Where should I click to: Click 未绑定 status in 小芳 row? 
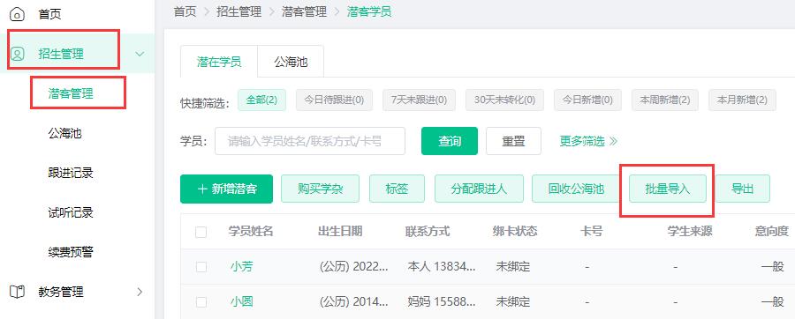(x=513, y=266)
